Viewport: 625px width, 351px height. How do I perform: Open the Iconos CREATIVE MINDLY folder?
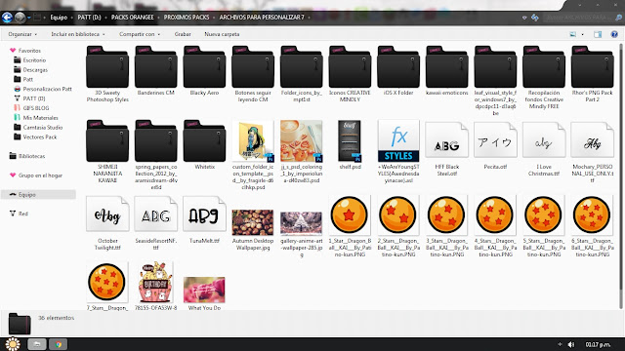(x=350, y=66)
